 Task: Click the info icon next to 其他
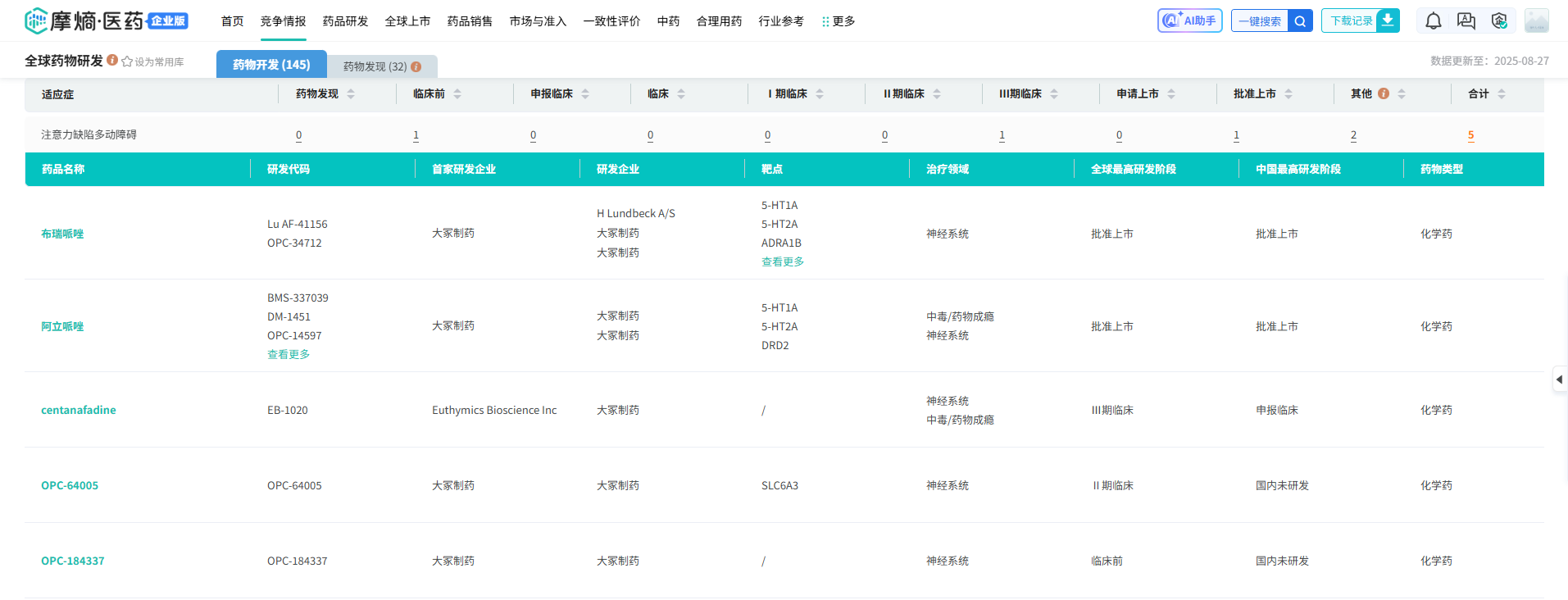point(1384,93)
